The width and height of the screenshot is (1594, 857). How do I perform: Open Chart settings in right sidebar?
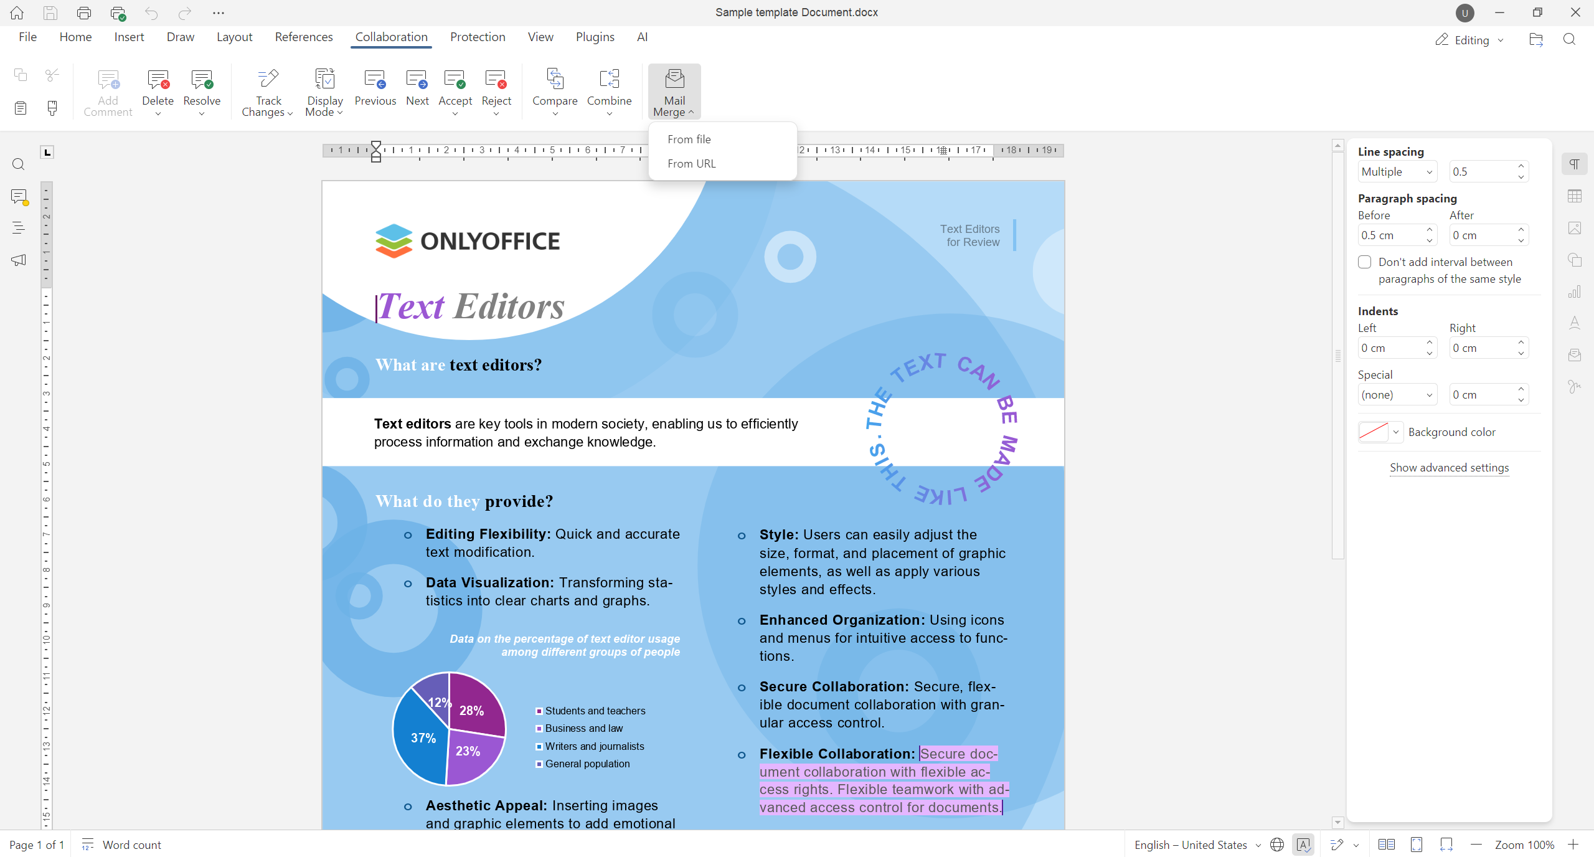coord(1575,291)
